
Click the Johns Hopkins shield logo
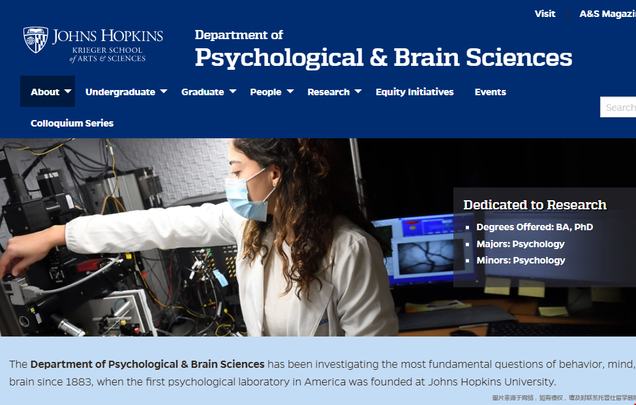coord(36,40)
